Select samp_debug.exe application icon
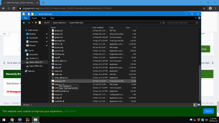This screenshot has height=123, width=219. coord(53,78)
